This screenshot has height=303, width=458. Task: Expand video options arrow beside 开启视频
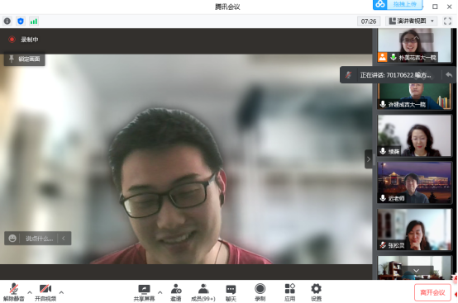61,292
